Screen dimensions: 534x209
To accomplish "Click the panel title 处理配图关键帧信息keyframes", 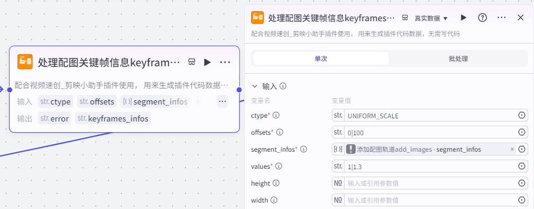I will point(332,18).
